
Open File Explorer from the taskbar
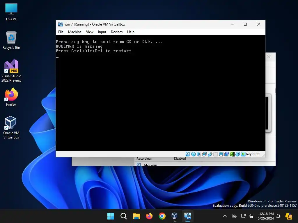136,216
